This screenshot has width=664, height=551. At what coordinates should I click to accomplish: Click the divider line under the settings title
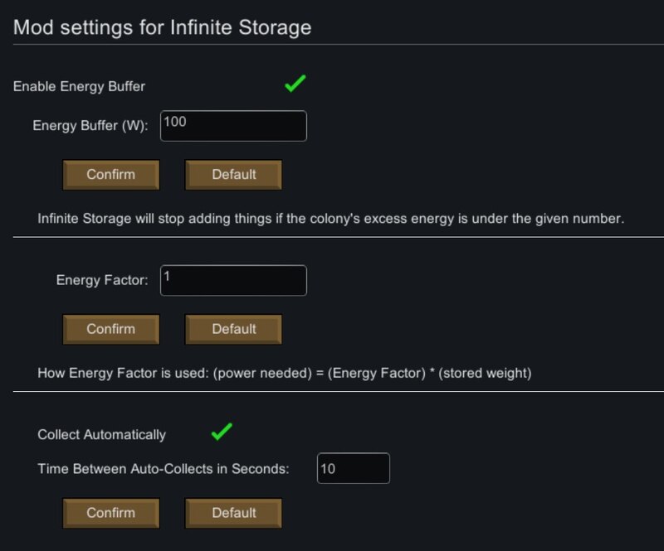pyautogui.click(x=339, y=44)
